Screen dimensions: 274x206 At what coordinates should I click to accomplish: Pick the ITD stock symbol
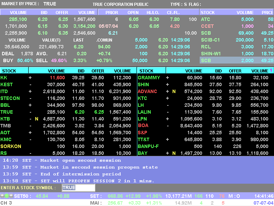pyautogui.click(x=4, y=91)
